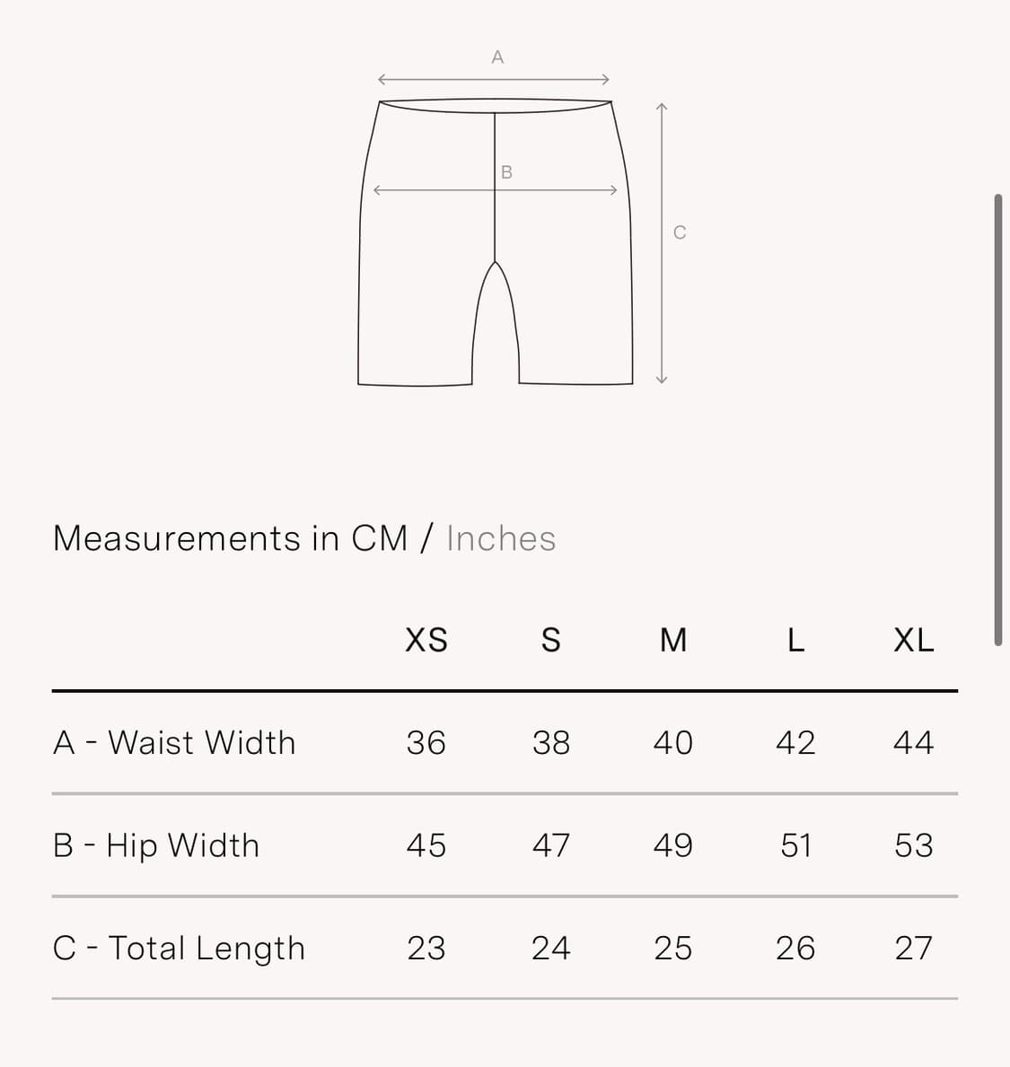The height and width of the screenshot is (1067, 1010).
Task: Select the XL size column header
Action: click(x=914, y=641)
